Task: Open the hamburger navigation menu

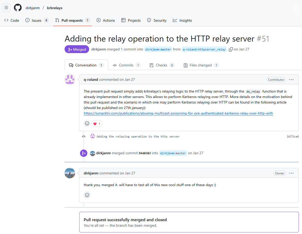Action: [6, 8]
